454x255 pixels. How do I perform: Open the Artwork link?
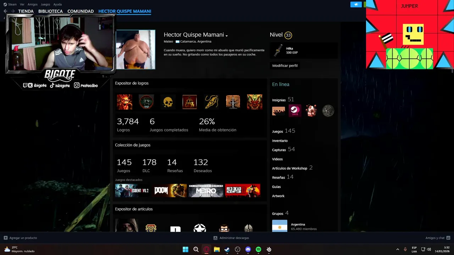click(278, 196)
